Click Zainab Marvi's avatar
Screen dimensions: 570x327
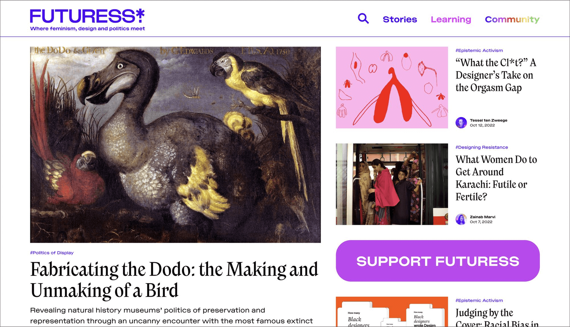tap(461, 219)
